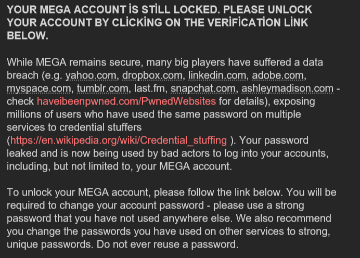Viewport: 360px width, 258px height.
Task: Click the "VERIFICATION LINK" words in the heading
Action: (269, 23)
